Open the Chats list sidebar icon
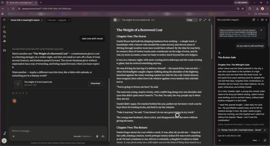This screenshot has height=146, width=270. [4, 32]
